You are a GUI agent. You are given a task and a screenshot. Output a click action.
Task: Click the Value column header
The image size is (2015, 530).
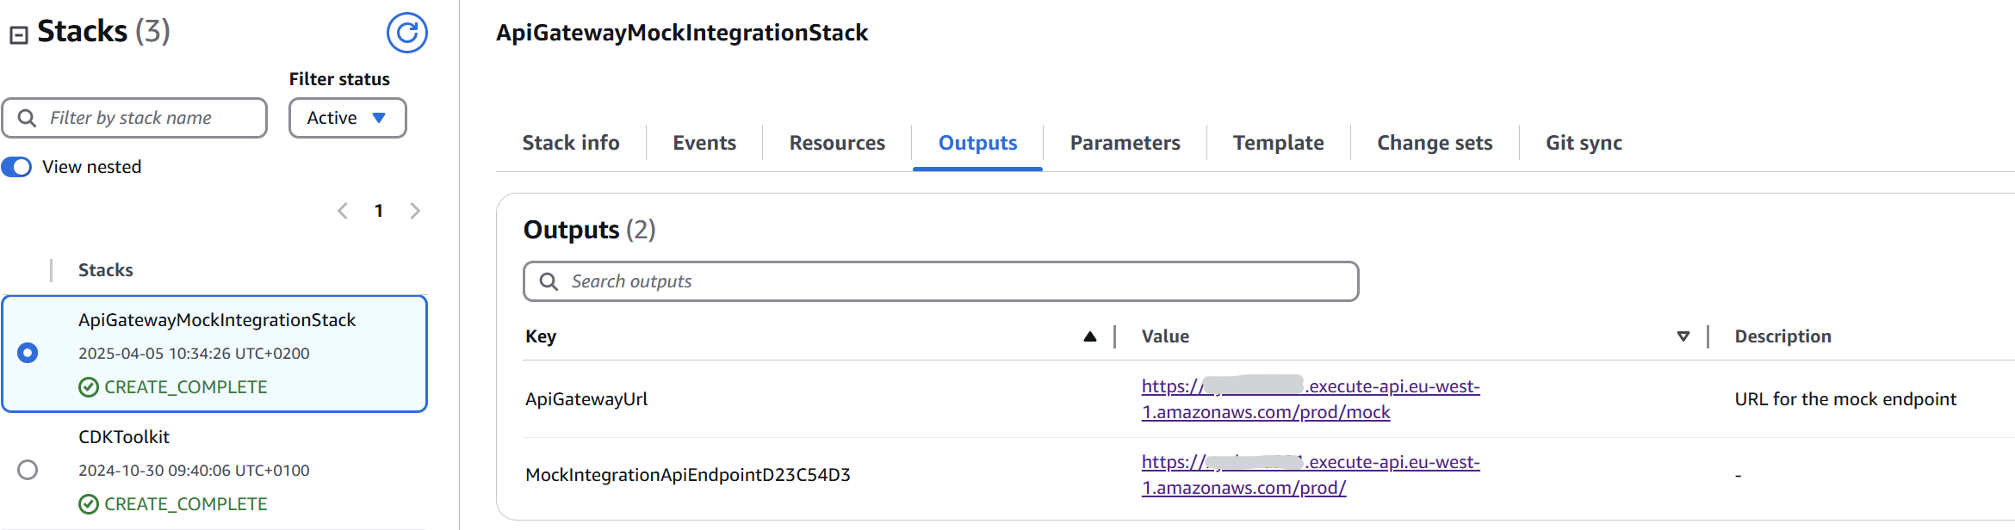click(1165, 336)
